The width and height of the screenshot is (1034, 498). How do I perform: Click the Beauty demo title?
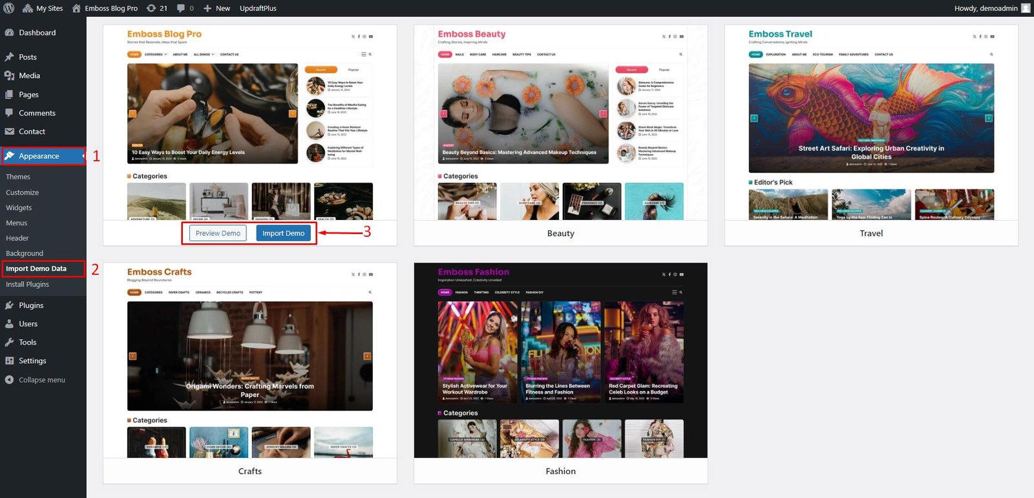coord(560,234)
